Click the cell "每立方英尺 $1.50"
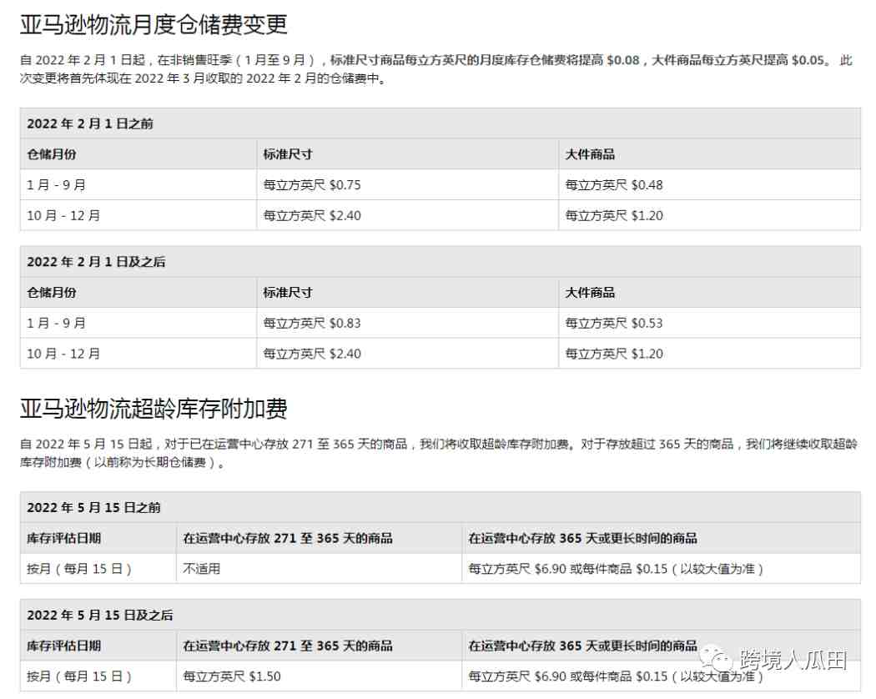This screenshot has height=699, width=876. pyautogui.click(x=319, y=676)
